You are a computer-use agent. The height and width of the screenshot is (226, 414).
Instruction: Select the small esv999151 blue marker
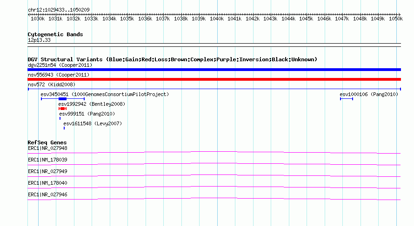(60, 118)
